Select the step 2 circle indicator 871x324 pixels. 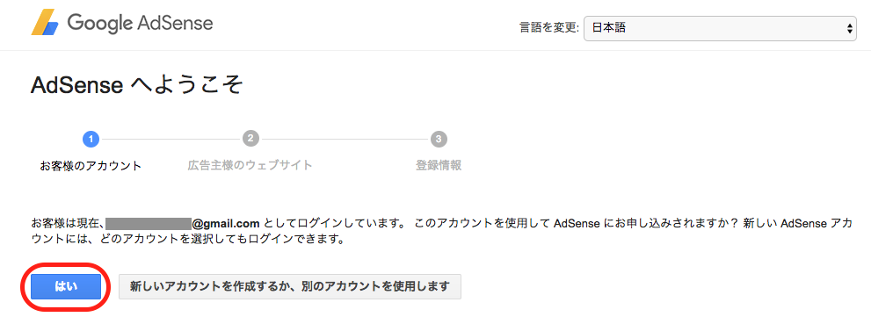coord(250,139)
